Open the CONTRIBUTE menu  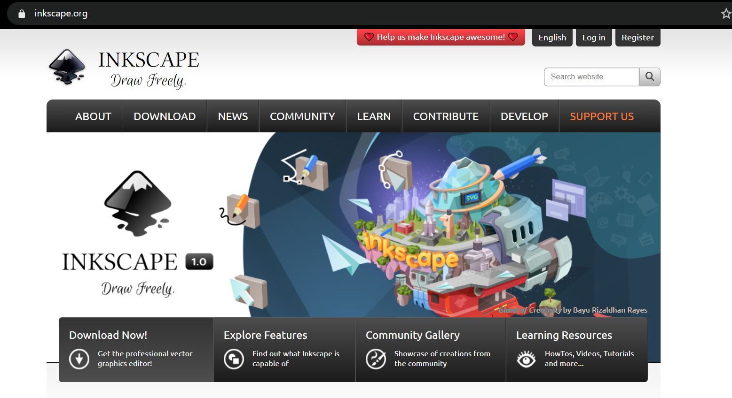(x=446, y=116)
